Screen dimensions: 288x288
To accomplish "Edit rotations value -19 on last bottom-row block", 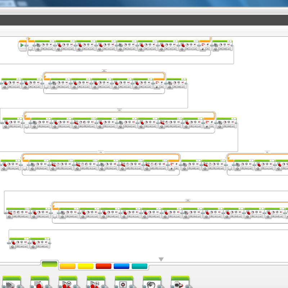I will pos(42,246).
